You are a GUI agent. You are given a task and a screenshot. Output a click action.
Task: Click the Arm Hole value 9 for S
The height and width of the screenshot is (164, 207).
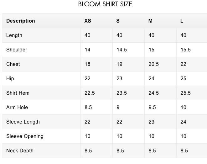pyautogui.click(x=118, y=108)
